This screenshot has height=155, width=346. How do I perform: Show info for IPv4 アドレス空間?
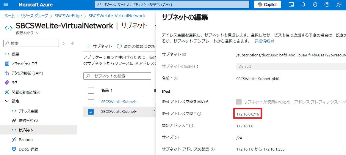[199, 114]
